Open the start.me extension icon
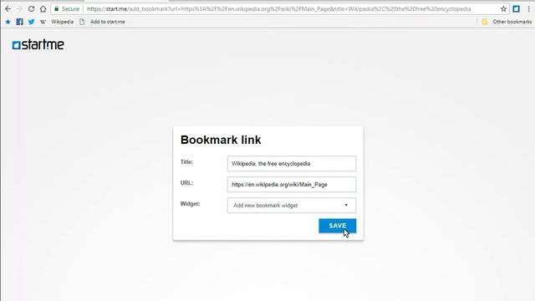Viewport: 535px width, 301px height. pyautogui.click(x=516, y=9)
